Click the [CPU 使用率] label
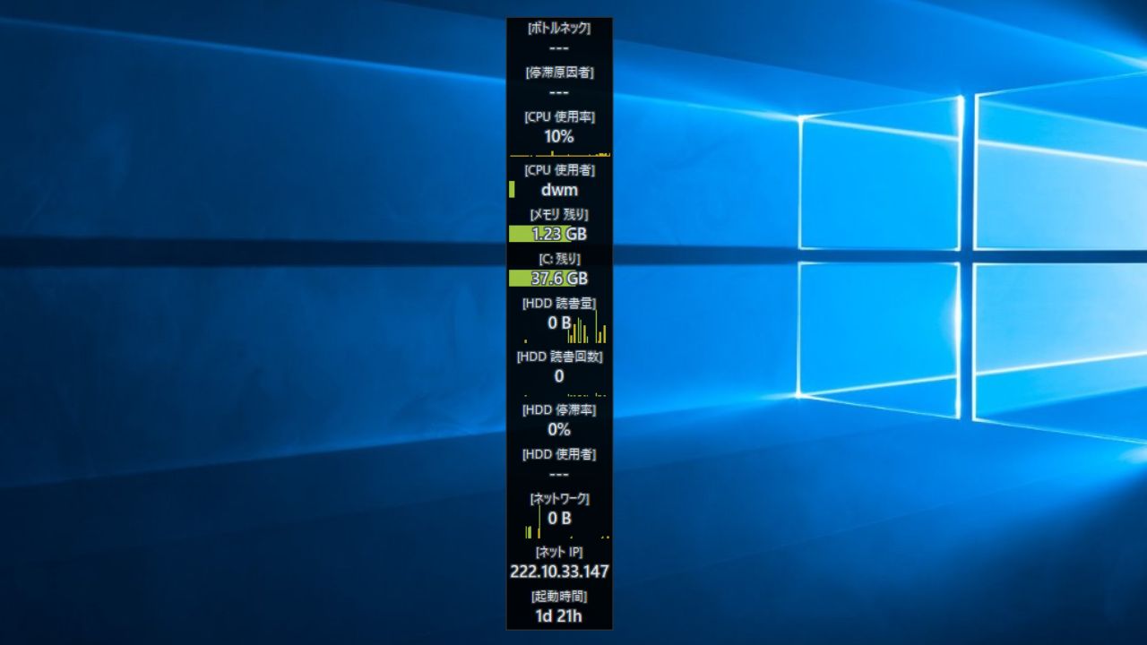 (x=559, y=116)
